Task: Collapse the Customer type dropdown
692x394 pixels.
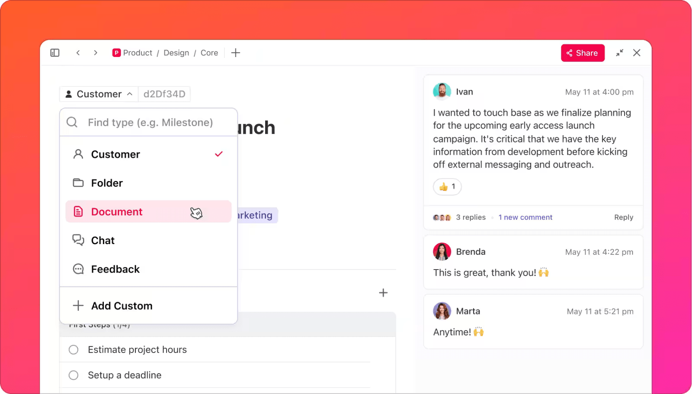Action: (129, 94)
